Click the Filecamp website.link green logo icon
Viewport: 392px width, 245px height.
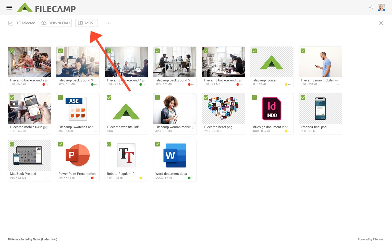[126, 112]
